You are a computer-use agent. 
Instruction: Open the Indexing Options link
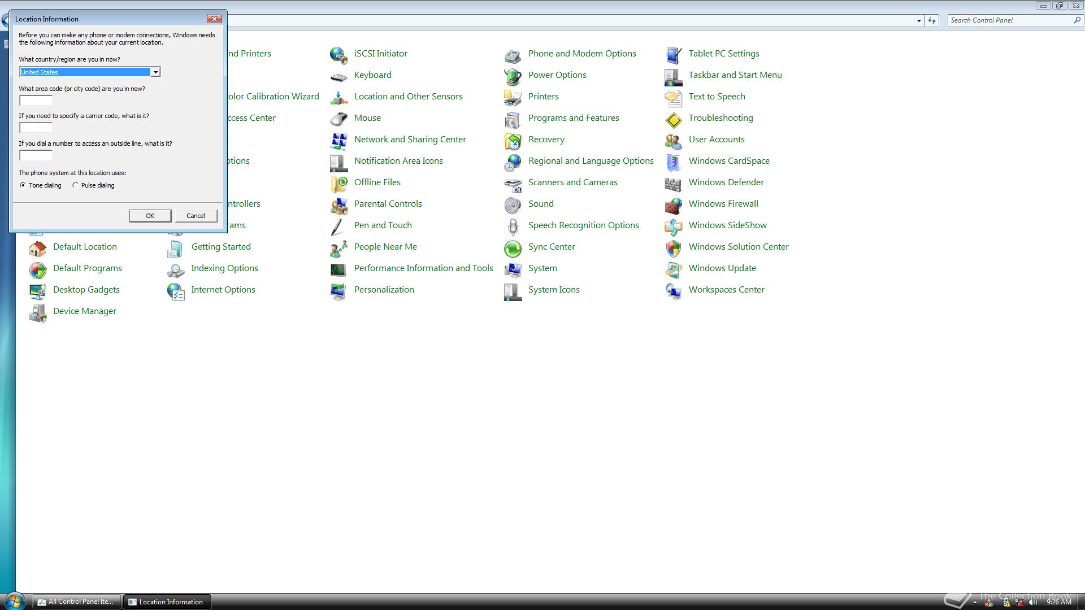[x=224, y=268]
